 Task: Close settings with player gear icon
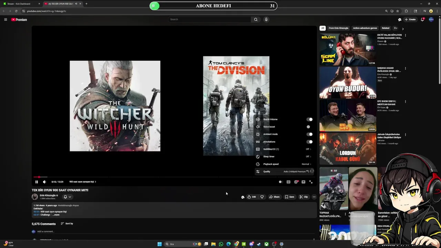pyautogui.click(x=296, y=182)
